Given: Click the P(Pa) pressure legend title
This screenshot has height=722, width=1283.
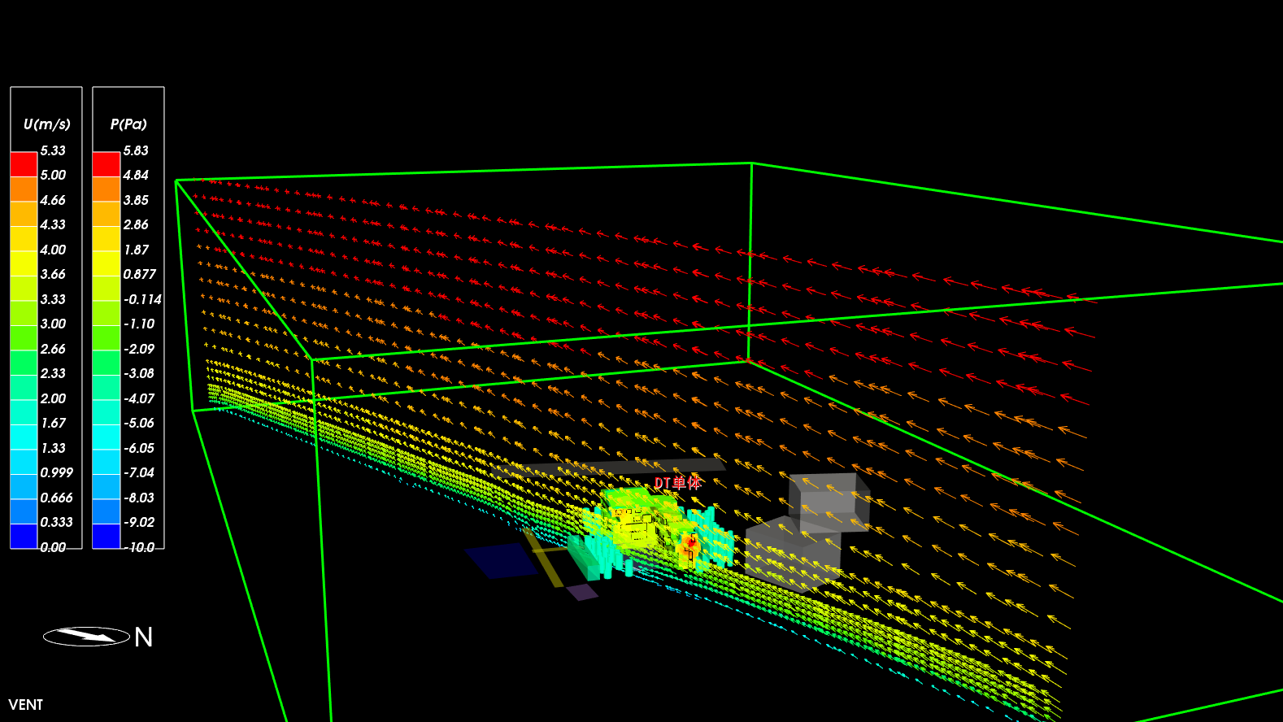Looking at the screenshot, I should tap(128, 124).
